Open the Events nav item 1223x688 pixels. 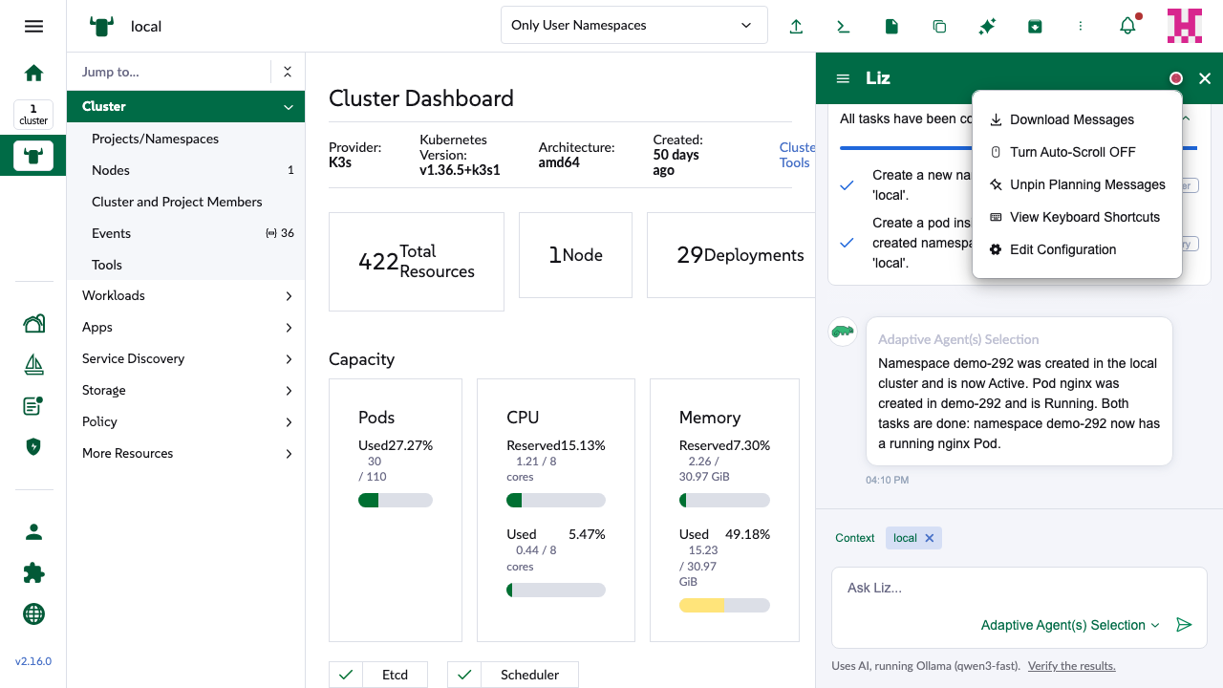click(x=185, y=233)
